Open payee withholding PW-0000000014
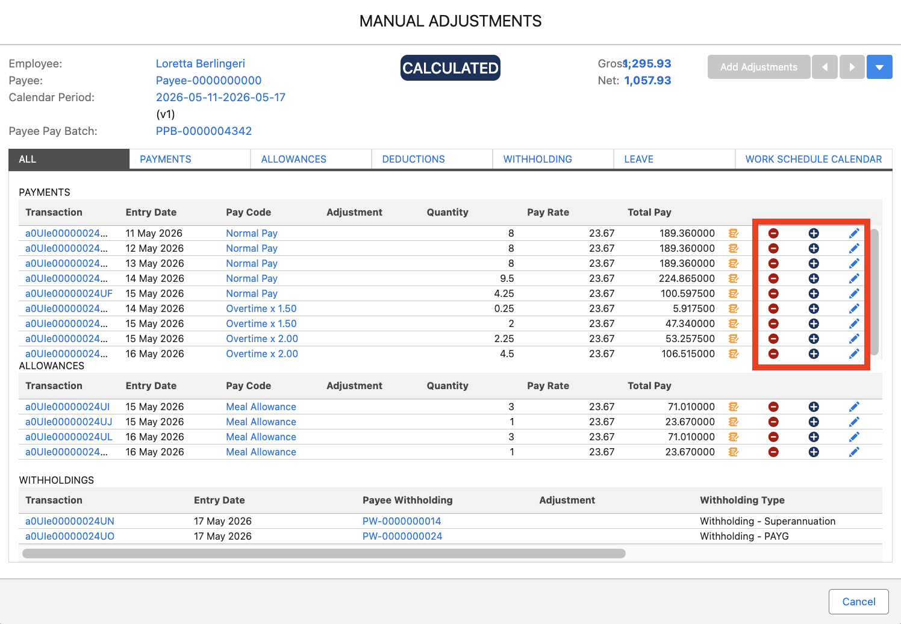 tap(402, 521)
